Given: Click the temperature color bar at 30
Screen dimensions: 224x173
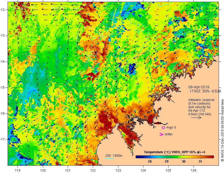Looking at the screenshot, I should 184,157.
